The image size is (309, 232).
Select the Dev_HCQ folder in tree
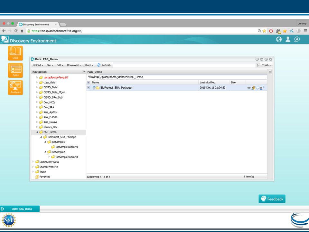(x=49, y=102)
